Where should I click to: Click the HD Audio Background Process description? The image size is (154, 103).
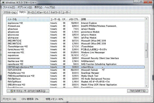tap(96, 79)
